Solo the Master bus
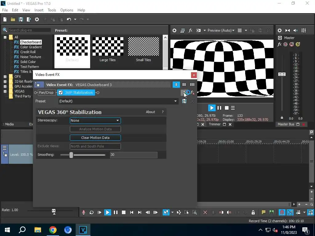This screenshot has height=236, width=315. coord(298,44)
